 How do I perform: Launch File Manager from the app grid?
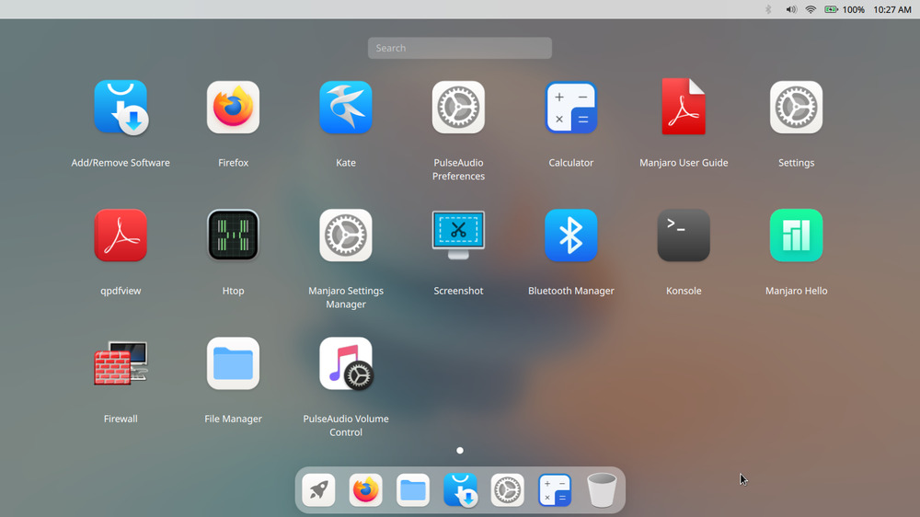tap(233, 363)
